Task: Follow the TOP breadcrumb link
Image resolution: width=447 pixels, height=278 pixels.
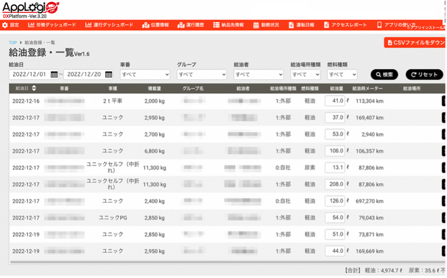Action: [12, 43]
